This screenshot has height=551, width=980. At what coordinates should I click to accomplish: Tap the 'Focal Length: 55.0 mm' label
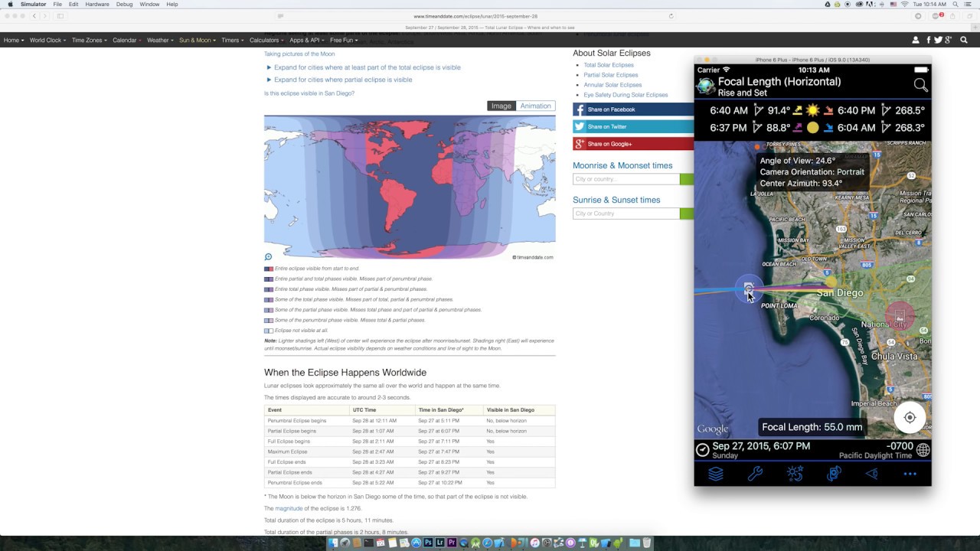(x=812, y=427)
